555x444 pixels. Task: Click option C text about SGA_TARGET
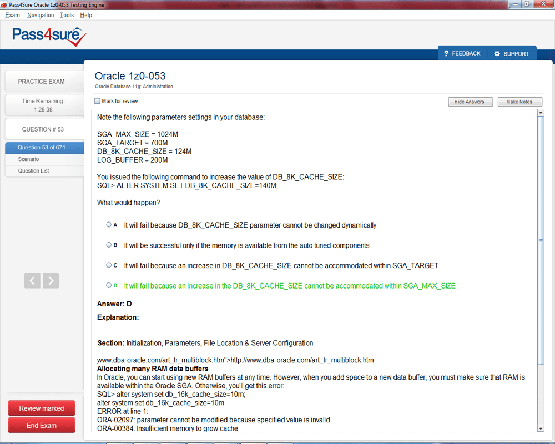tap(281, 265)
